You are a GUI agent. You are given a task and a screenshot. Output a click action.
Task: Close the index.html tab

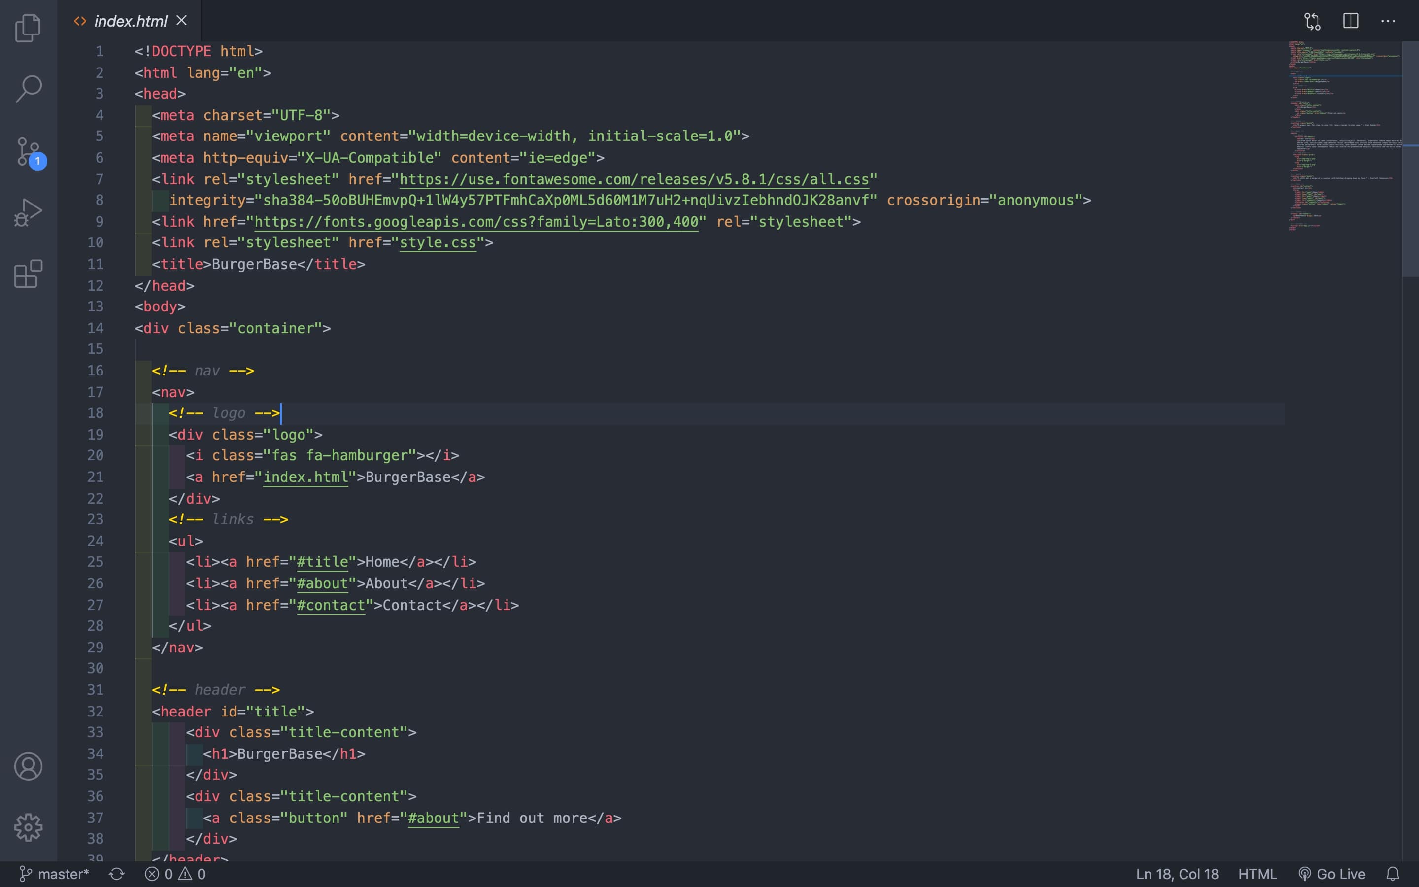pos(182,21)
